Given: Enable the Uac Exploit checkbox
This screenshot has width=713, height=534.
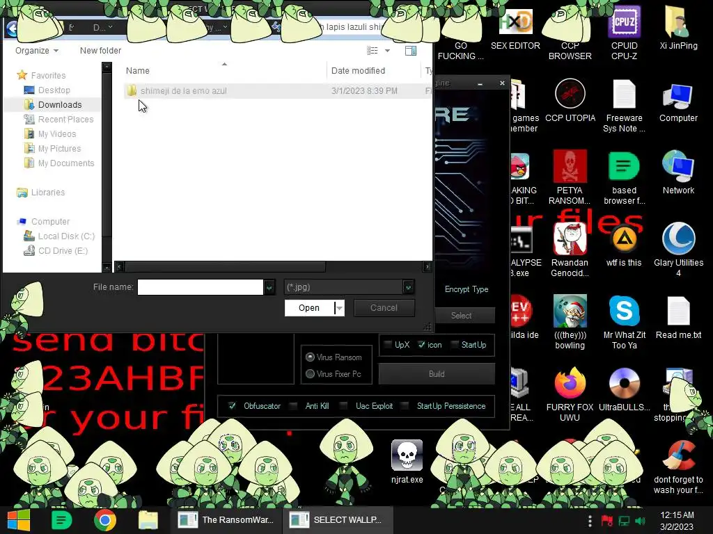Looking at the screenshot, I should tap(344, 405).
